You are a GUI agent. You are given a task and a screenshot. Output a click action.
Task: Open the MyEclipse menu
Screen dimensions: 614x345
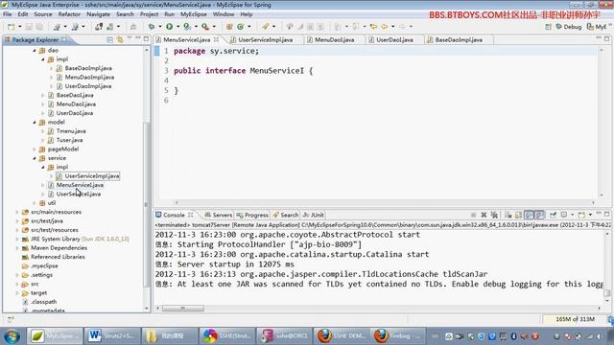[x=194, y=14]
